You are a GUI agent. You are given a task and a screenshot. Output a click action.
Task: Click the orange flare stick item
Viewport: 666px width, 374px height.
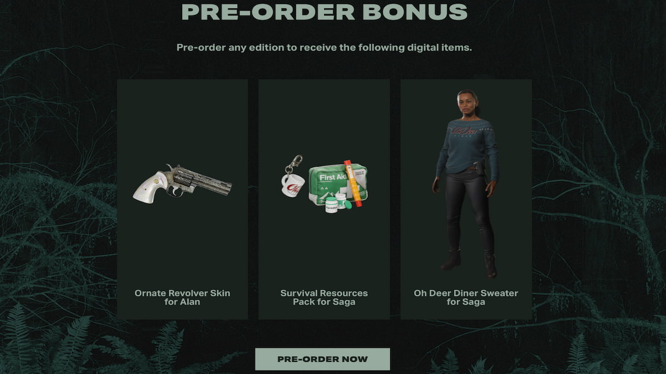[x=353, y=183]
